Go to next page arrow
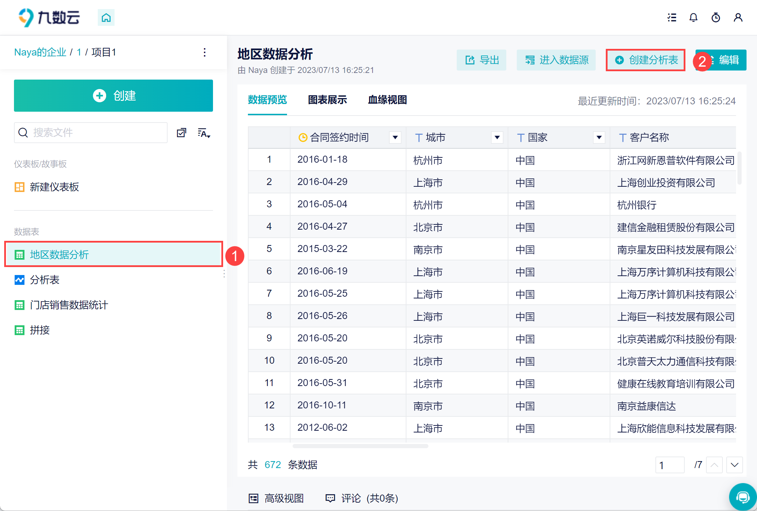The image size is (757, 511). click(734, 465)
